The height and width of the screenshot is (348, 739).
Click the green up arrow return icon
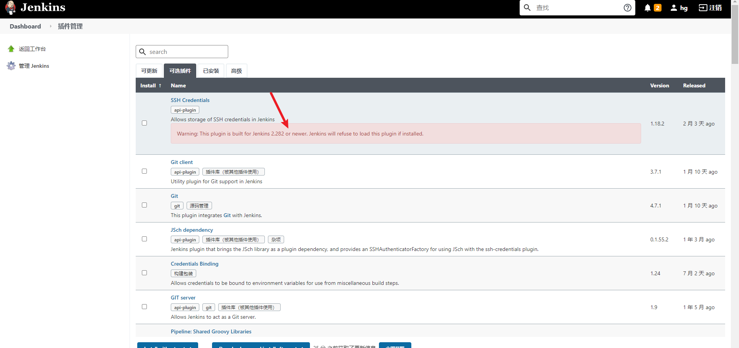pos(11,49)
